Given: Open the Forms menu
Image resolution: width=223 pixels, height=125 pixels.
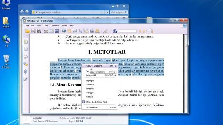Looking at the screenshot, I should click(64, 26).
